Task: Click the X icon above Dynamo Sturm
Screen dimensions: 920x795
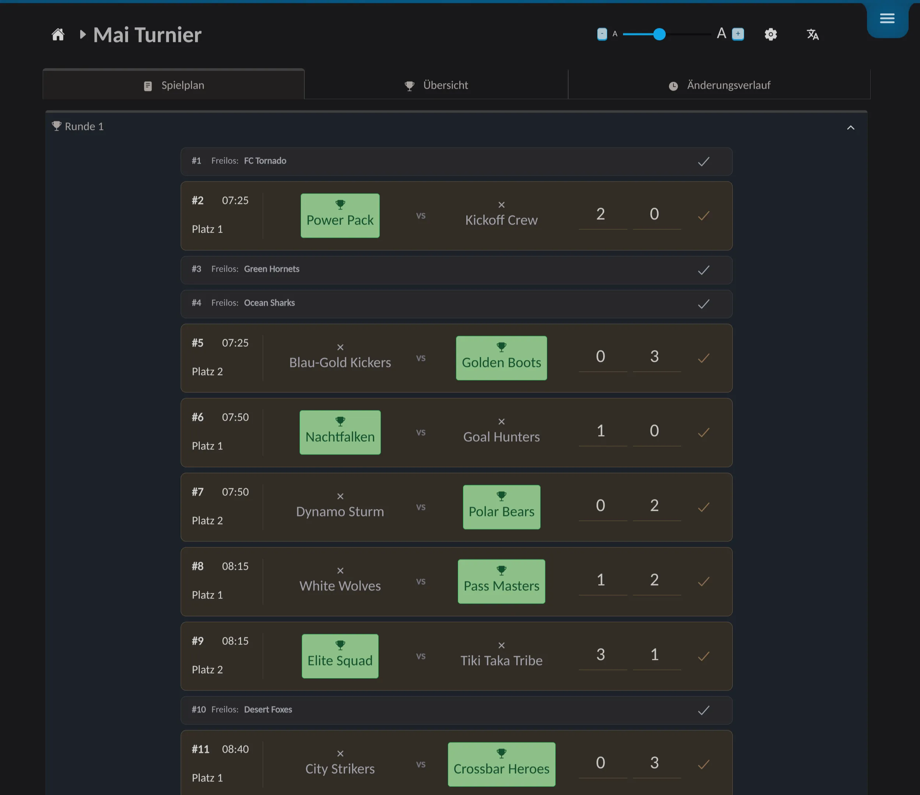Action: click(x=340, y=496)
